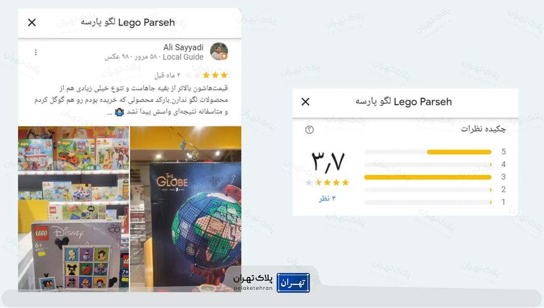Open the three-dot menu on Ali Sayyadi's review
The height and width of the screenshot is (308, 544).
pyautogui.click(x=36, y=53)
